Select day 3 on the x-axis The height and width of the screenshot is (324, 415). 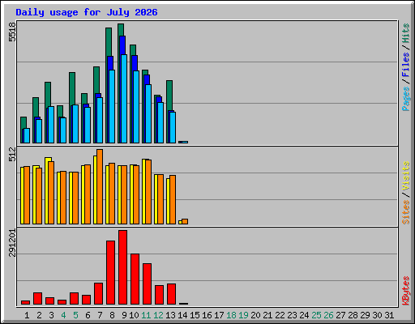click(x=51, y=315)
